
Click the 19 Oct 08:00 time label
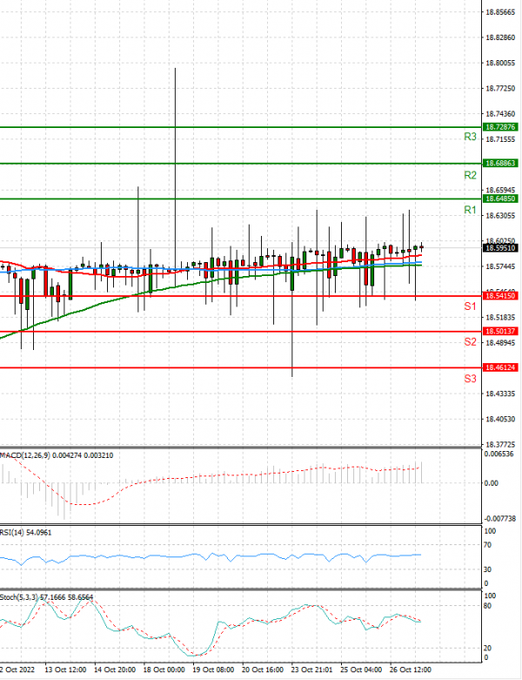click(x=213, y=670)
